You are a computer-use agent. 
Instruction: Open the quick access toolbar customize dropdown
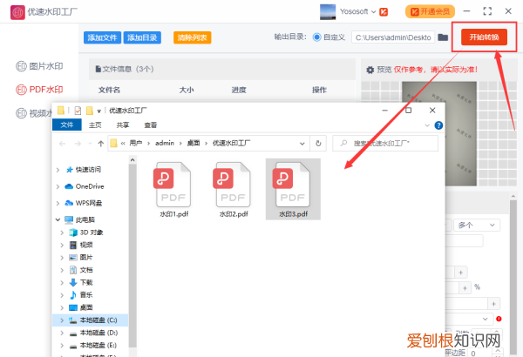click(x=99, y=111)
